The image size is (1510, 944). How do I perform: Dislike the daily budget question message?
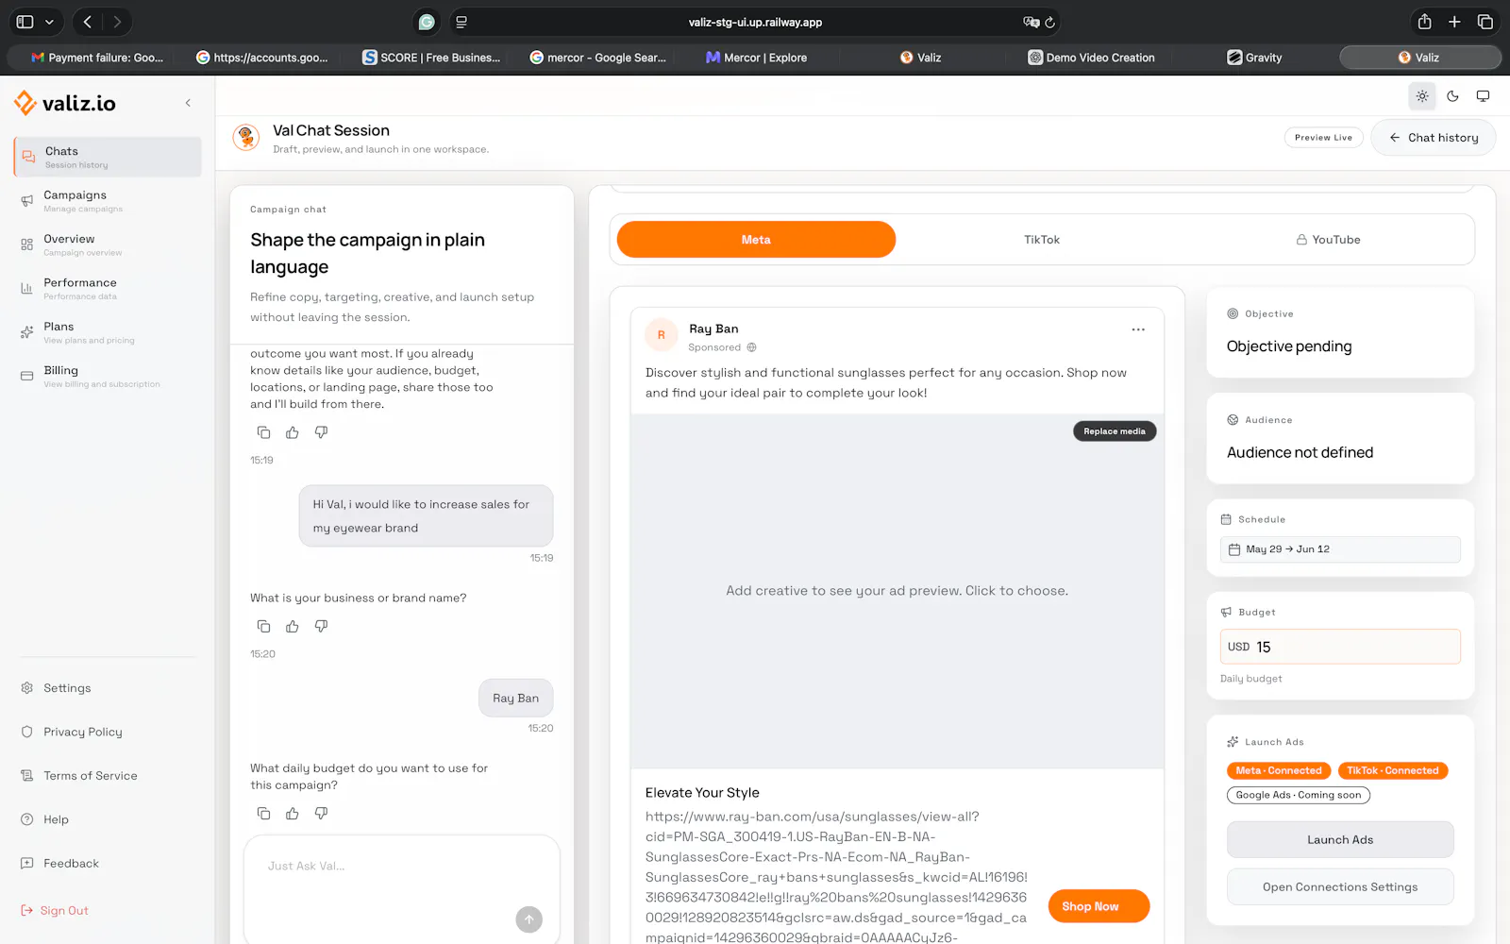point(321,813)
